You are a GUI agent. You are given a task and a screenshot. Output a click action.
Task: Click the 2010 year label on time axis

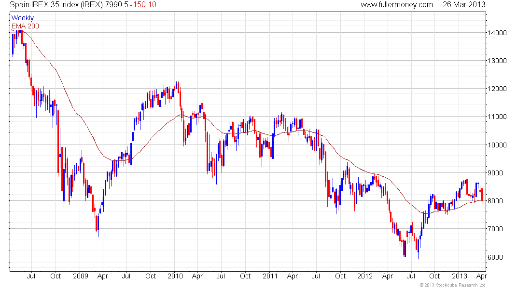pyautogui.click(x=175, y=276)
